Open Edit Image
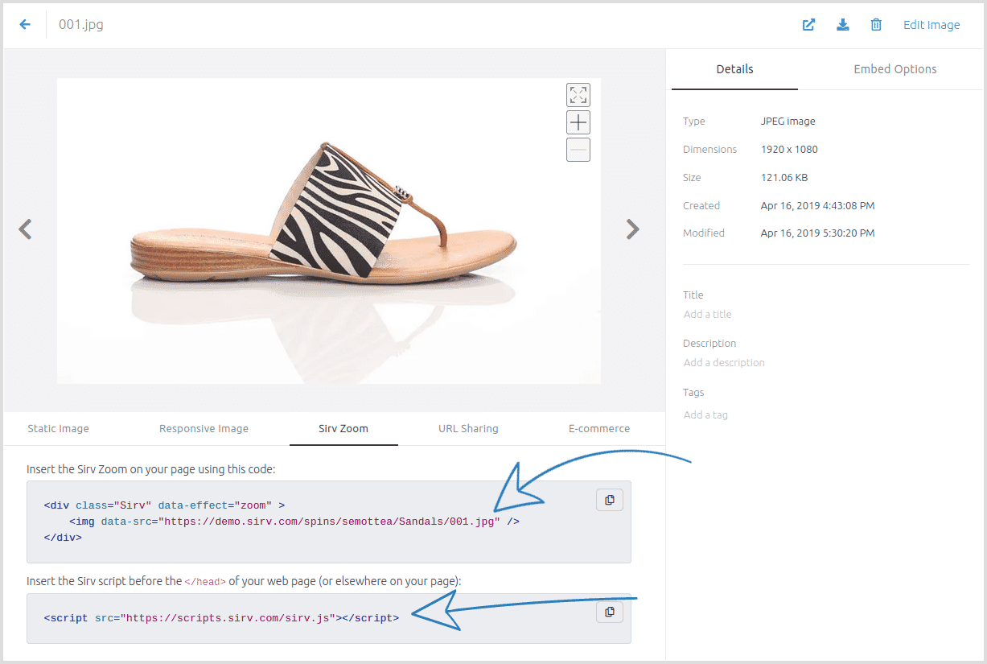987x664 pixels. pyautogui.click(x=931, y=25)
